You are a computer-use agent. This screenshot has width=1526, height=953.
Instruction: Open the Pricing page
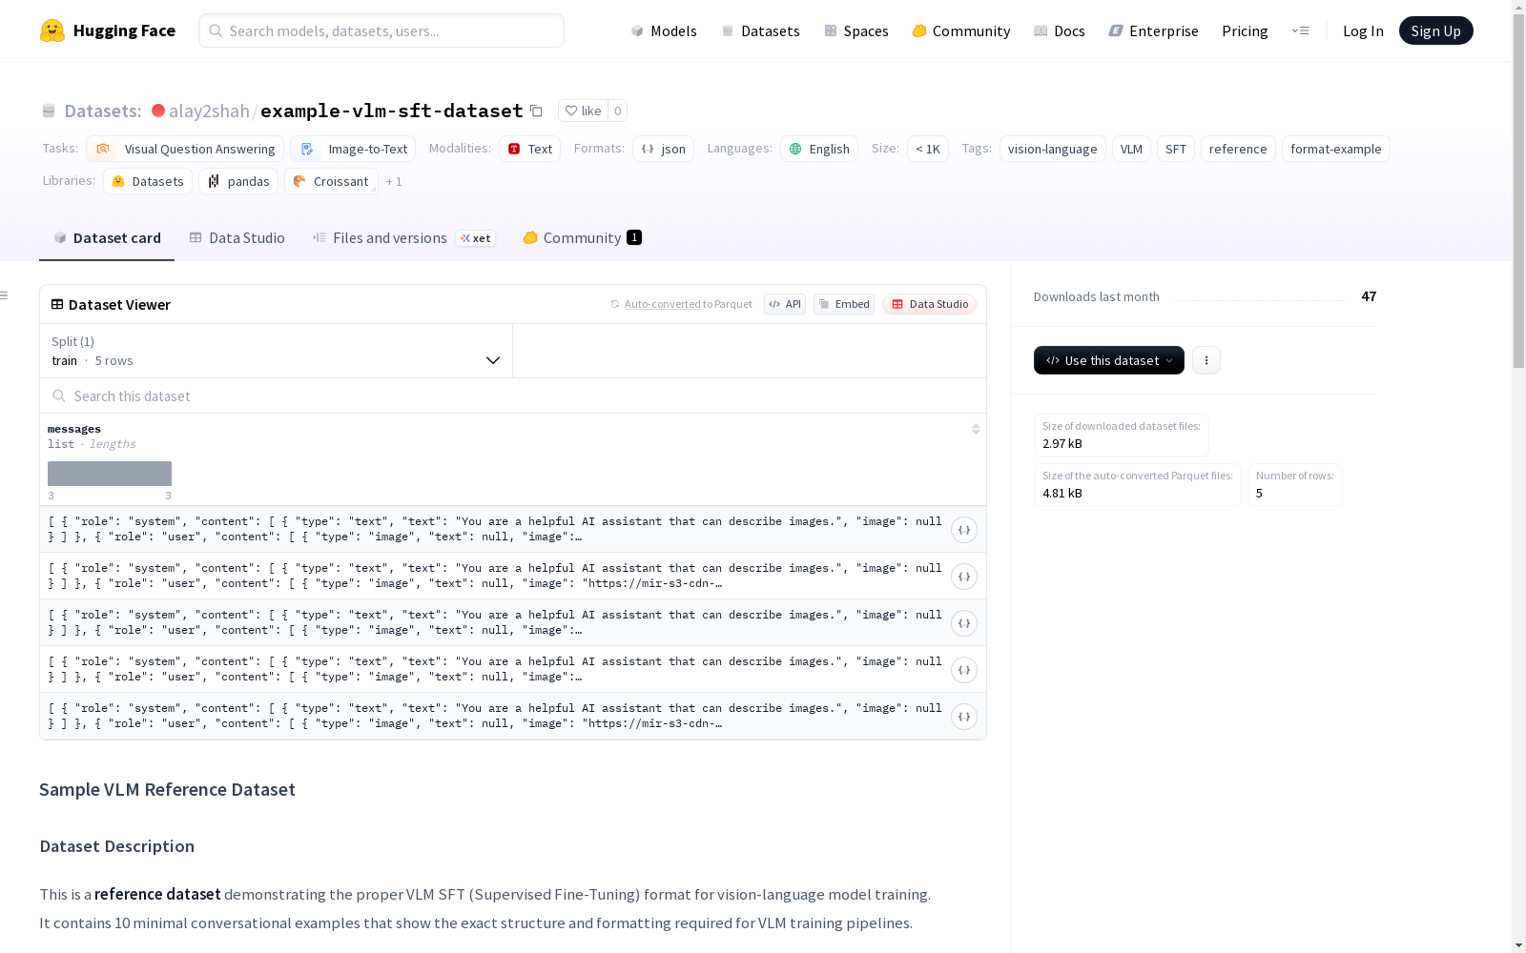click(x=1245, y=30)
